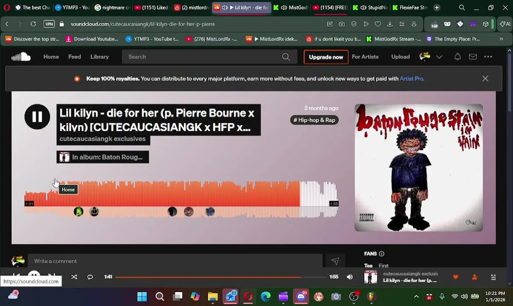Take a snapshot with camera icon
Screen dimensions: 513x306
click(x=342, y=24)
